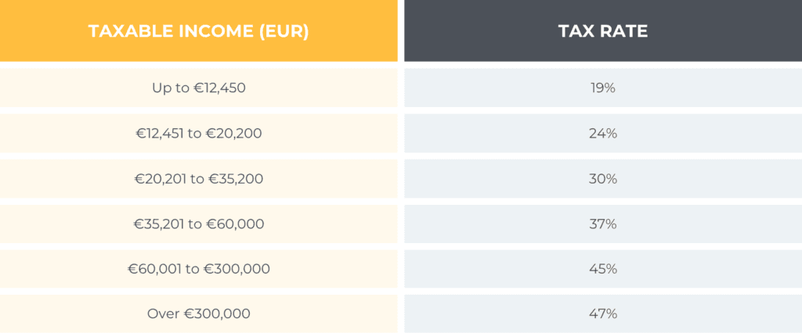Click the '€35,201 to €60,000' bracket
Image resolution: width=802 pixels, height=333 pixels.
198,224
